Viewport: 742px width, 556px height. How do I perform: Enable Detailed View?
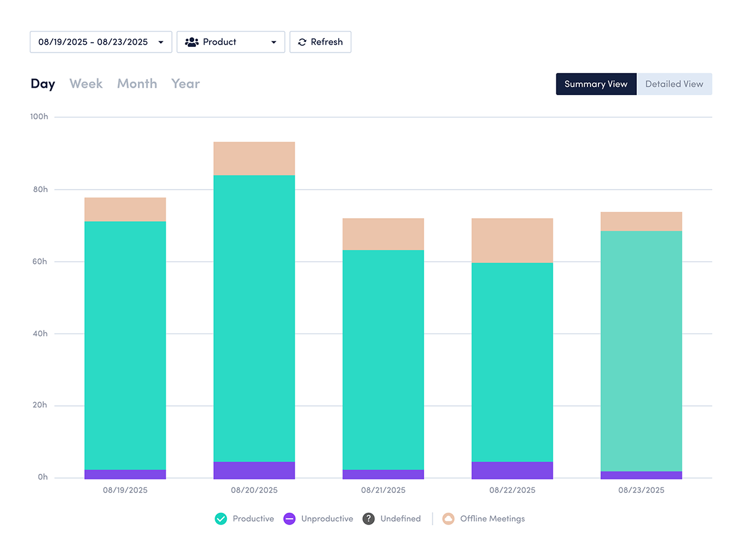click(675, 83)
